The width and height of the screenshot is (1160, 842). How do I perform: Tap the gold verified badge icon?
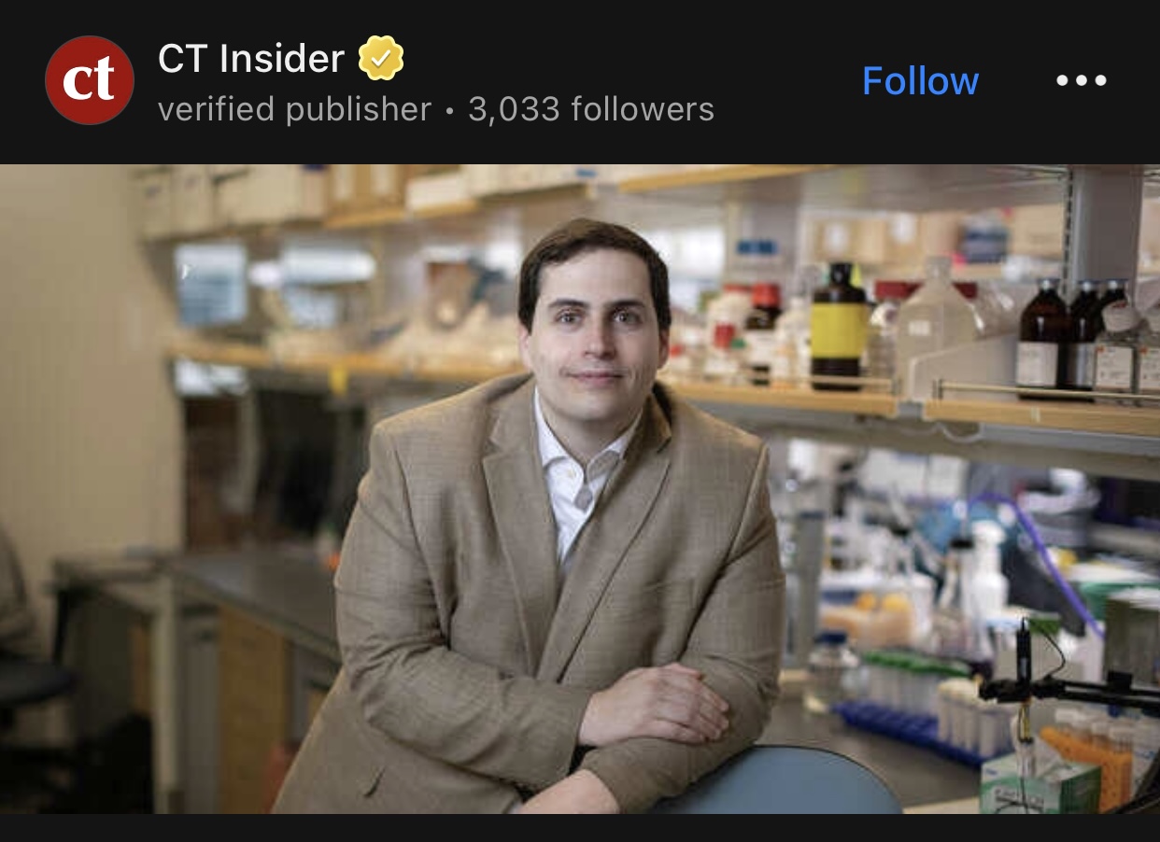(x=381, y=58)
